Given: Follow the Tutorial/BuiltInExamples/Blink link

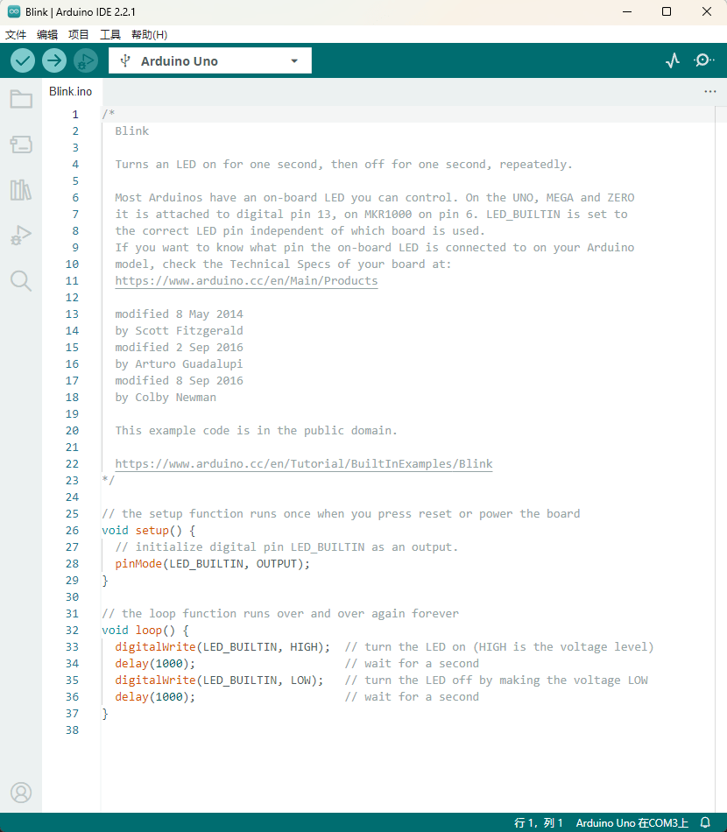Looking at the screenshot, I should (x=304, y=464).
